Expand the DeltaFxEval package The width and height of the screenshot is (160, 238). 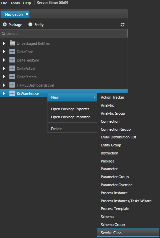click(4, 69)
